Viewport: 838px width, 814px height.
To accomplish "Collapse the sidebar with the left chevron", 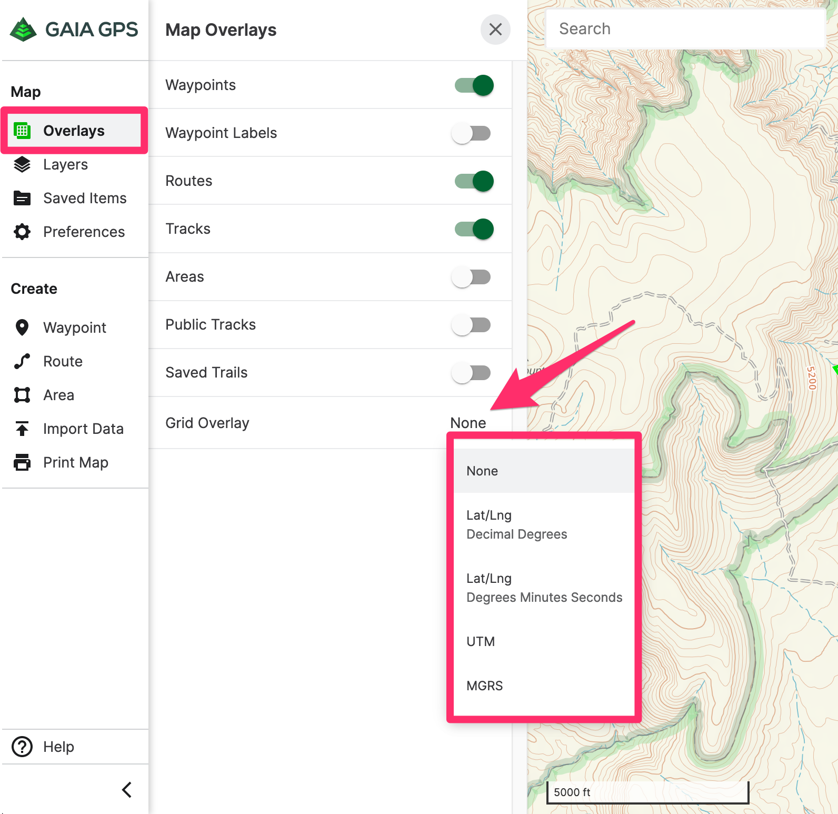I will coord(127,789).
